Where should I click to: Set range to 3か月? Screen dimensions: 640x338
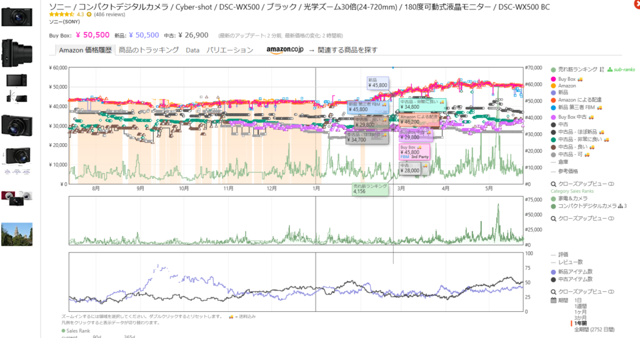pyautogui.click(x=581, y=317)
